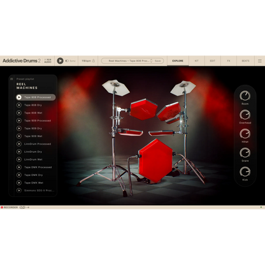Select the 'Tape 909 Wet' preset name
The image size is (265, 265).
[33, 136]
